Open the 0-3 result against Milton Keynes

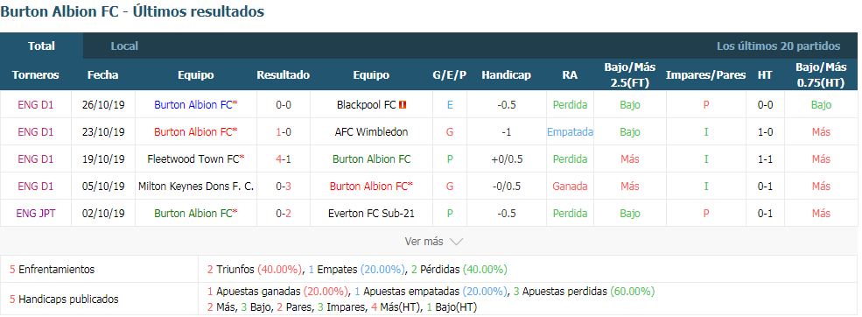284,186
